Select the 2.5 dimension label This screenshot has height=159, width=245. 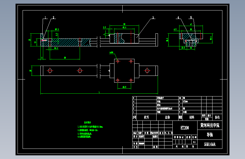coord(104,27)
